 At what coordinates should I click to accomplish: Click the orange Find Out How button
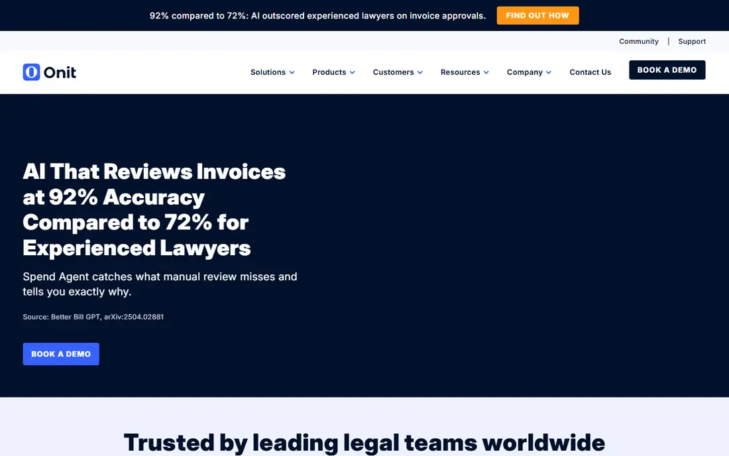(537, 15)
